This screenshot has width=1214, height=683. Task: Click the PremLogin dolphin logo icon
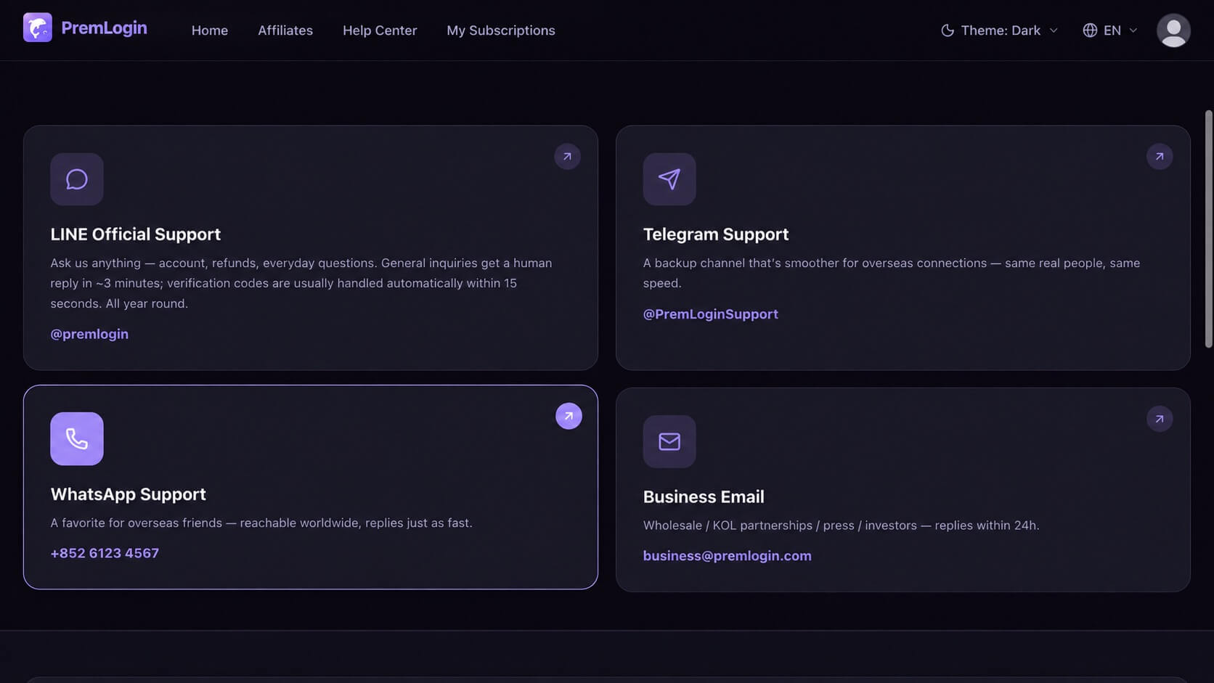38,28
